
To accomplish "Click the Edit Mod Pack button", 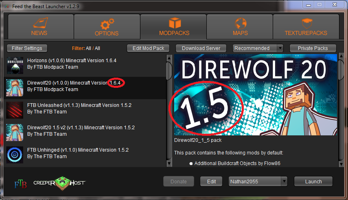I will click(x=149, y=48).
